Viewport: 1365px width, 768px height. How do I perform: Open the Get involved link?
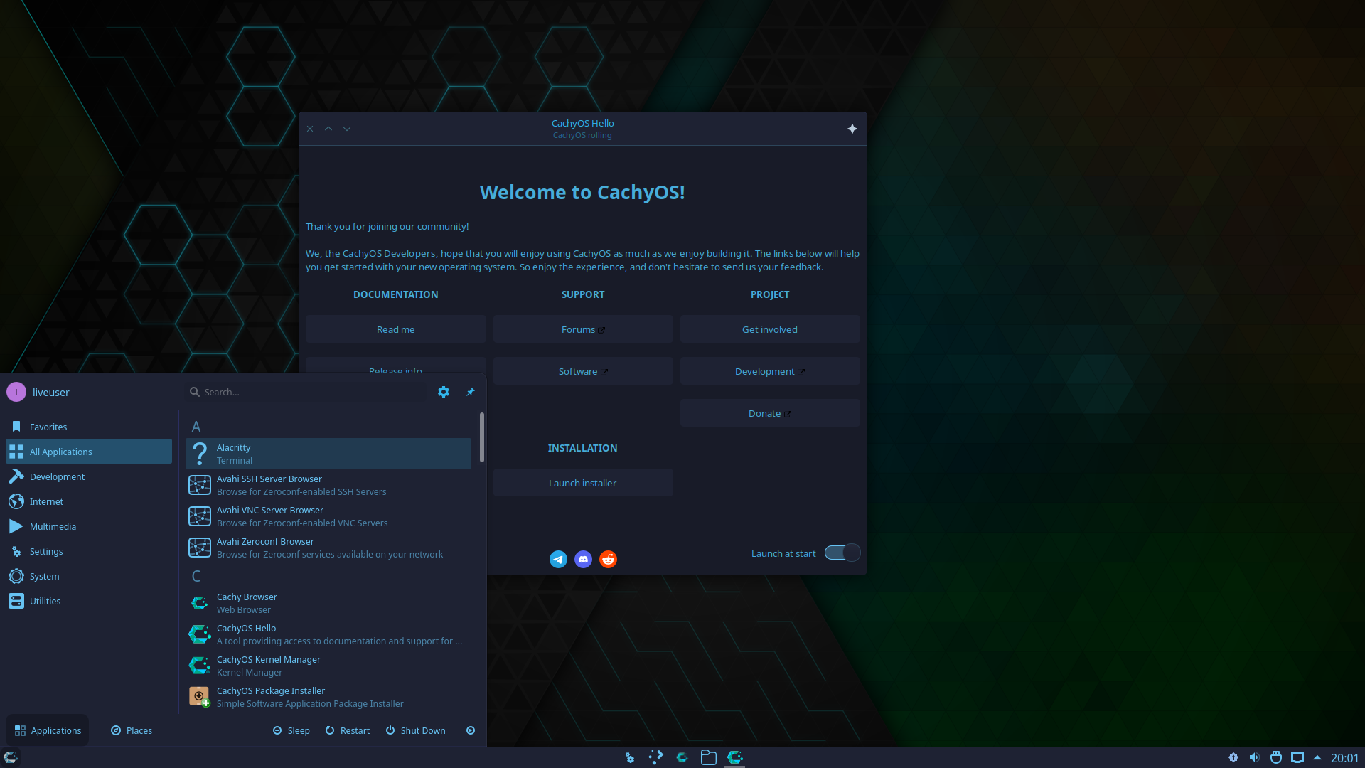770,329
